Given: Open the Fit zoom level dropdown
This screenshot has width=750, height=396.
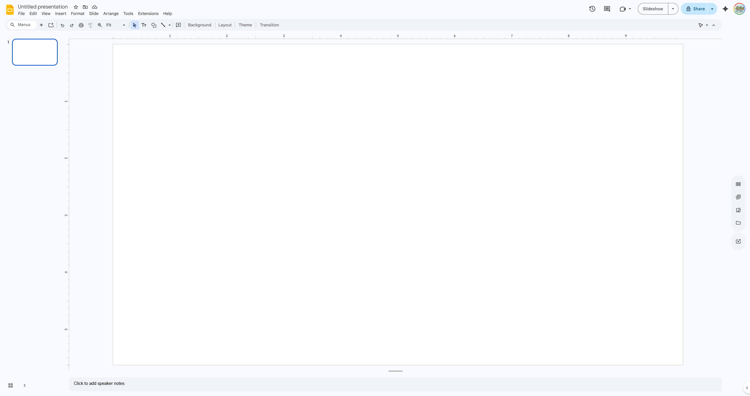Looking at the screenshot, I should coord(116,25).
